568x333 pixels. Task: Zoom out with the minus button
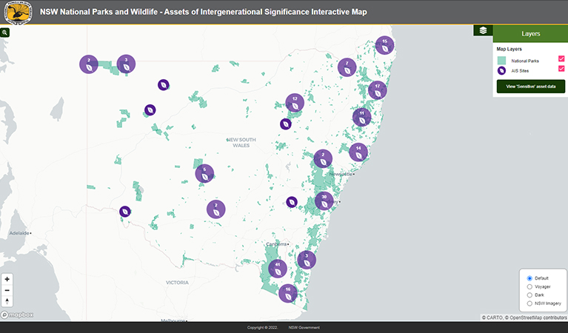pyautogui.click(x=7, y=290)
